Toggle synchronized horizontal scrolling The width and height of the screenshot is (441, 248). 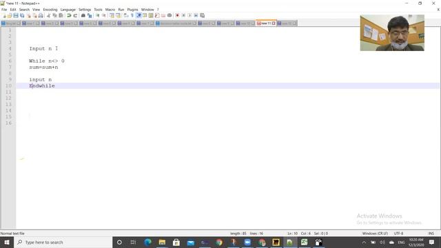(118, 15)
